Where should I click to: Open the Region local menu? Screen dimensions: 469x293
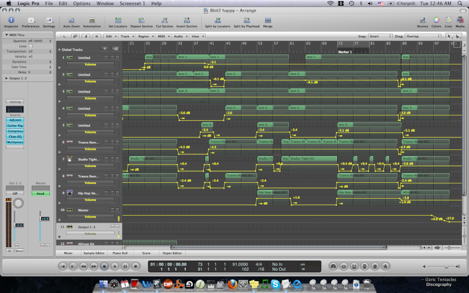[x=145, y=36]
